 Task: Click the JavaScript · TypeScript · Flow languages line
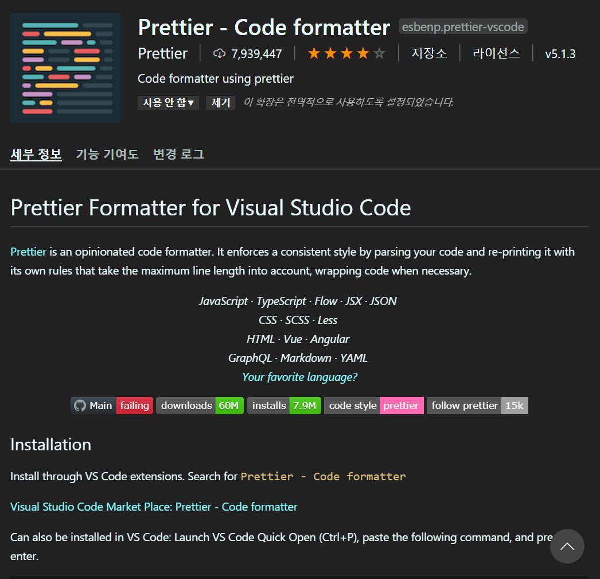pos(298,301)
